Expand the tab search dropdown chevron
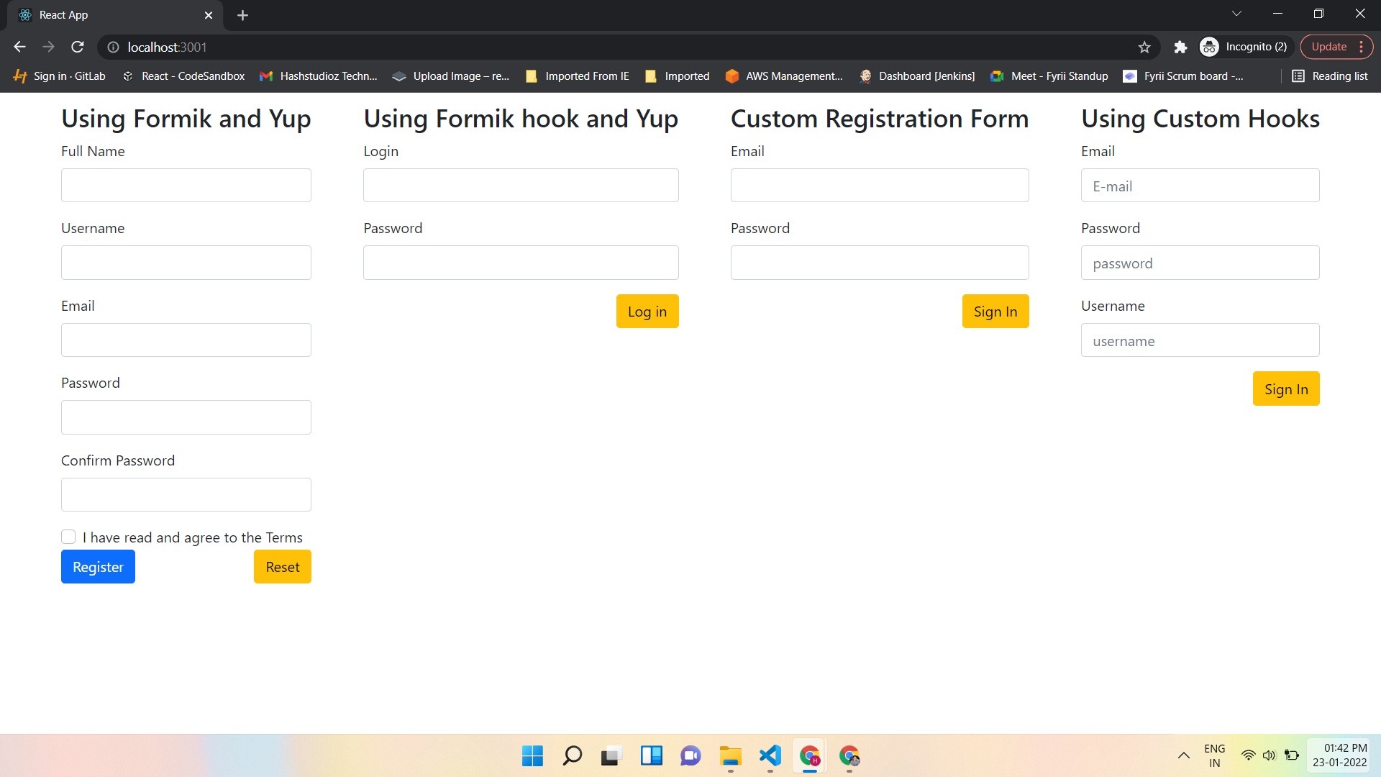Viewport: 1381px width, 777px height. point(1236,14)
